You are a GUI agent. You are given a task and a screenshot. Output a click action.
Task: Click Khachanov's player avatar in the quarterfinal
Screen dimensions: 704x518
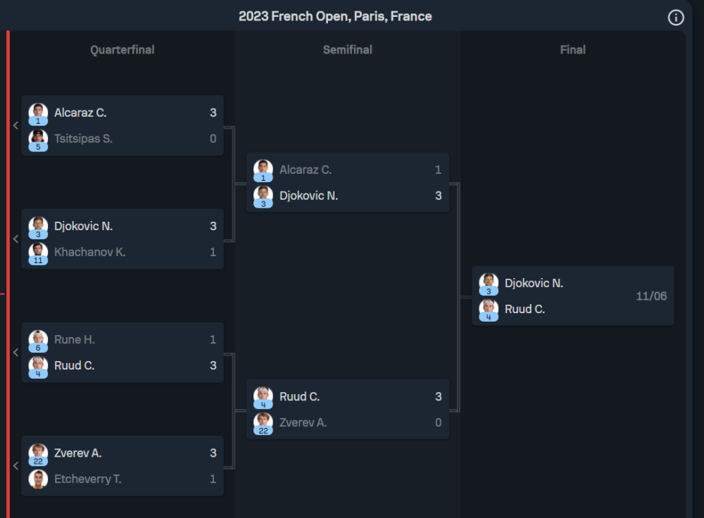(38, 251)
